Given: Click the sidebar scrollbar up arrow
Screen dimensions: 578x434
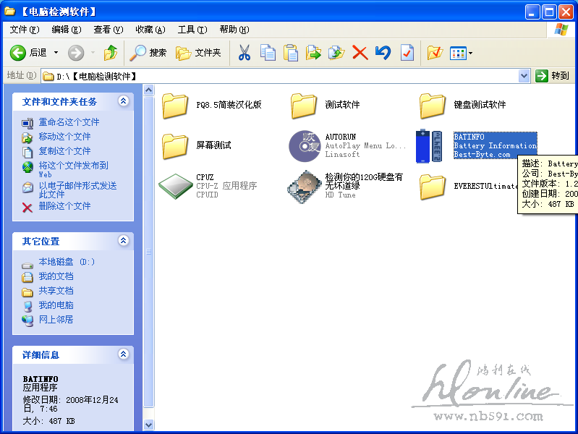Looking at the screenshot, I should click(x=148, y=90).
